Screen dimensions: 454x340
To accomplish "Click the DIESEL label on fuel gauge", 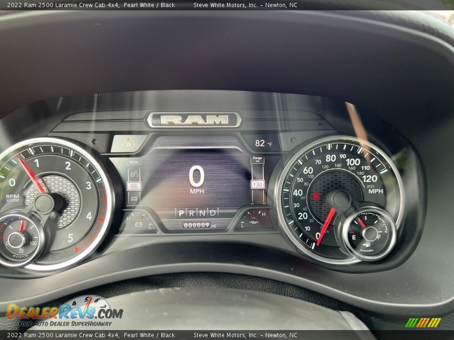I will click(367, 250).
